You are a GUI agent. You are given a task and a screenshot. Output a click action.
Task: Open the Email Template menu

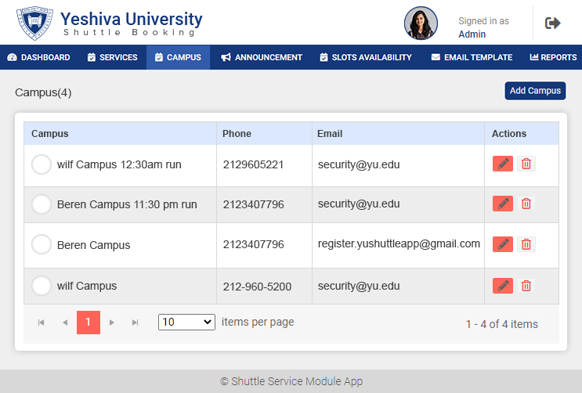[x=472, y=57]
